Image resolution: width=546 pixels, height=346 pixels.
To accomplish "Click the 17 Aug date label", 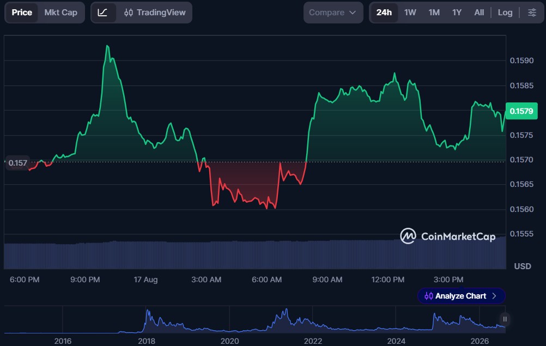I will [x=145, y=280].
